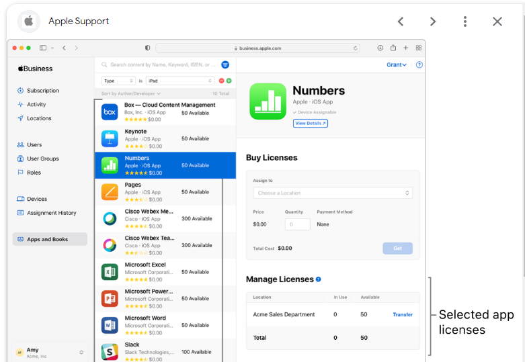The height and width of the screenshot is (362, 525).
Task: Click the content search field
Action: tap(160, 64)
